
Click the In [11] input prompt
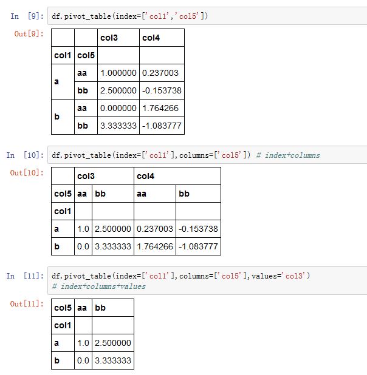tap(25, 276)
